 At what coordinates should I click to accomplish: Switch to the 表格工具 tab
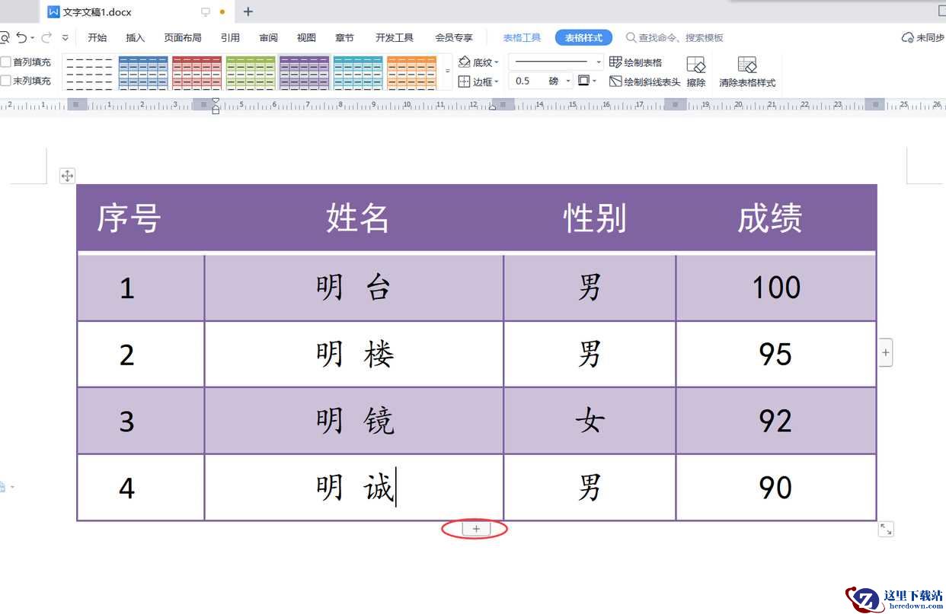point(522,37)
